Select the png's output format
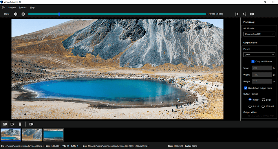Viewport: 278px width, 149px height. coord(264,100)
